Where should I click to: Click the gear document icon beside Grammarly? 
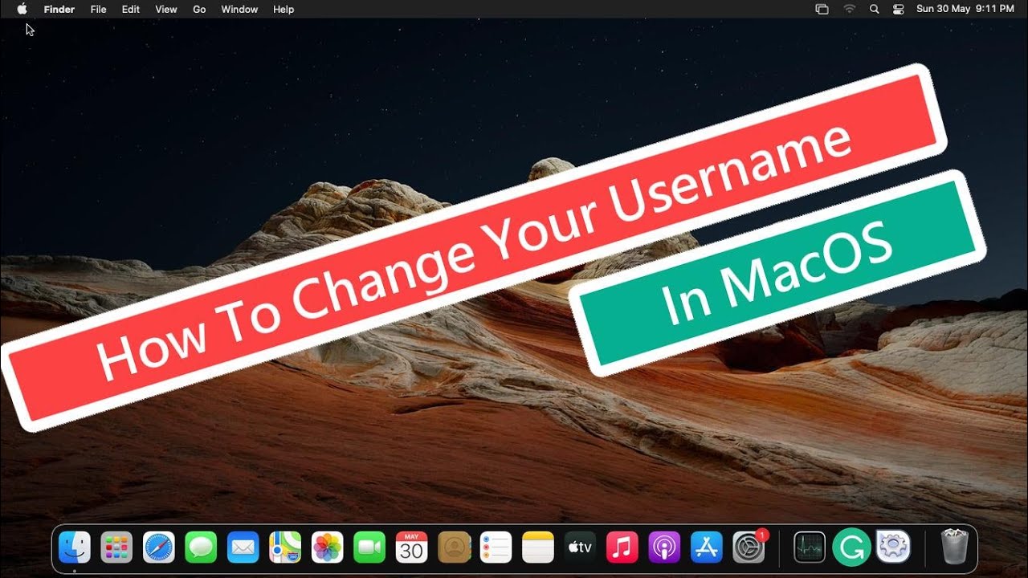pyautogui.click(x=892, y=547)
